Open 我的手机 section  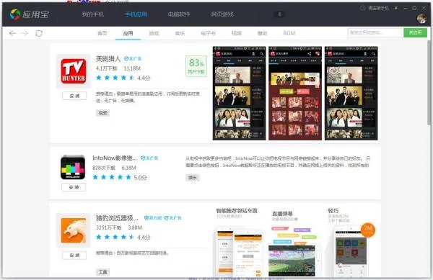tap(93, 14)
